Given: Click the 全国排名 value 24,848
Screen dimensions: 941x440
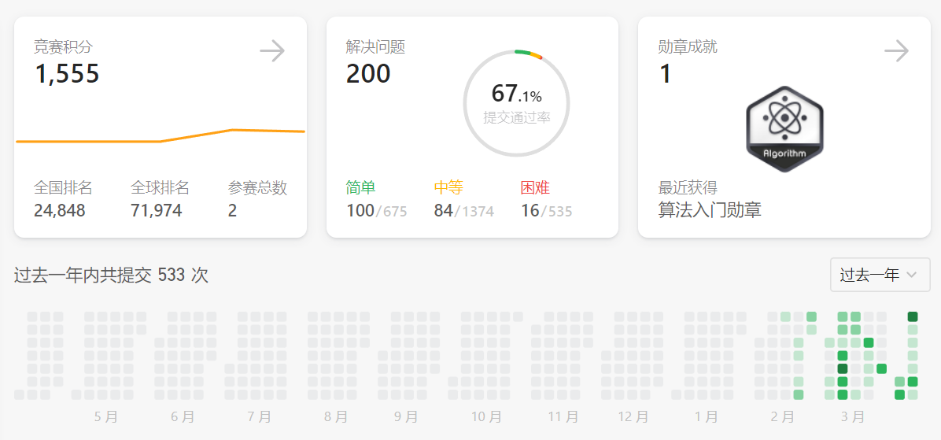Looking at the screenshot, I should pyautogui.click(x=60, y=210).
